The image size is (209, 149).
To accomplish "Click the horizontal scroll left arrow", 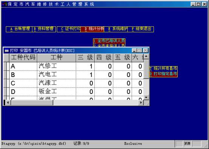I will [8, 103].
